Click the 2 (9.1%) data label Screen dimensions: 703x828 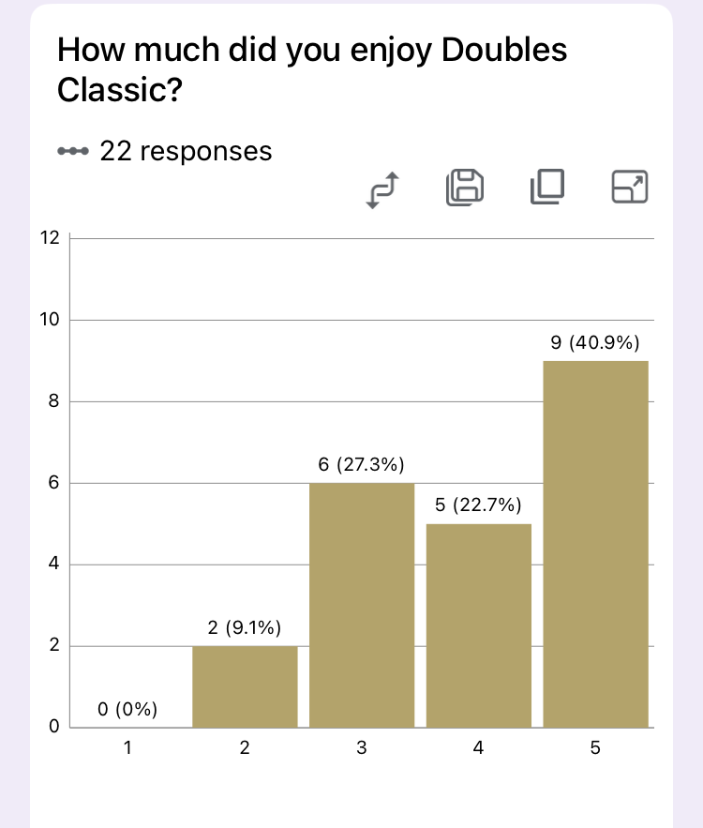point(245,628)
